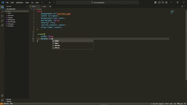
Task: Open the Selection menu
Action: (20, 3)
